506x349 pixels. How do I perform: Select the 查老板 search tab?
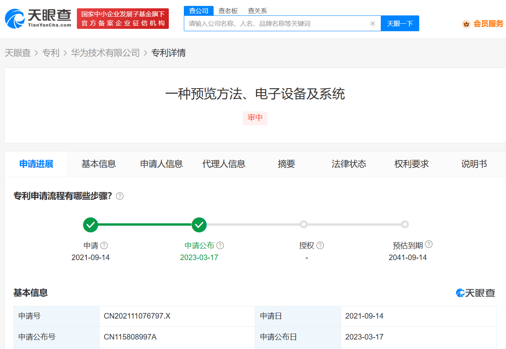coord(228,11)
